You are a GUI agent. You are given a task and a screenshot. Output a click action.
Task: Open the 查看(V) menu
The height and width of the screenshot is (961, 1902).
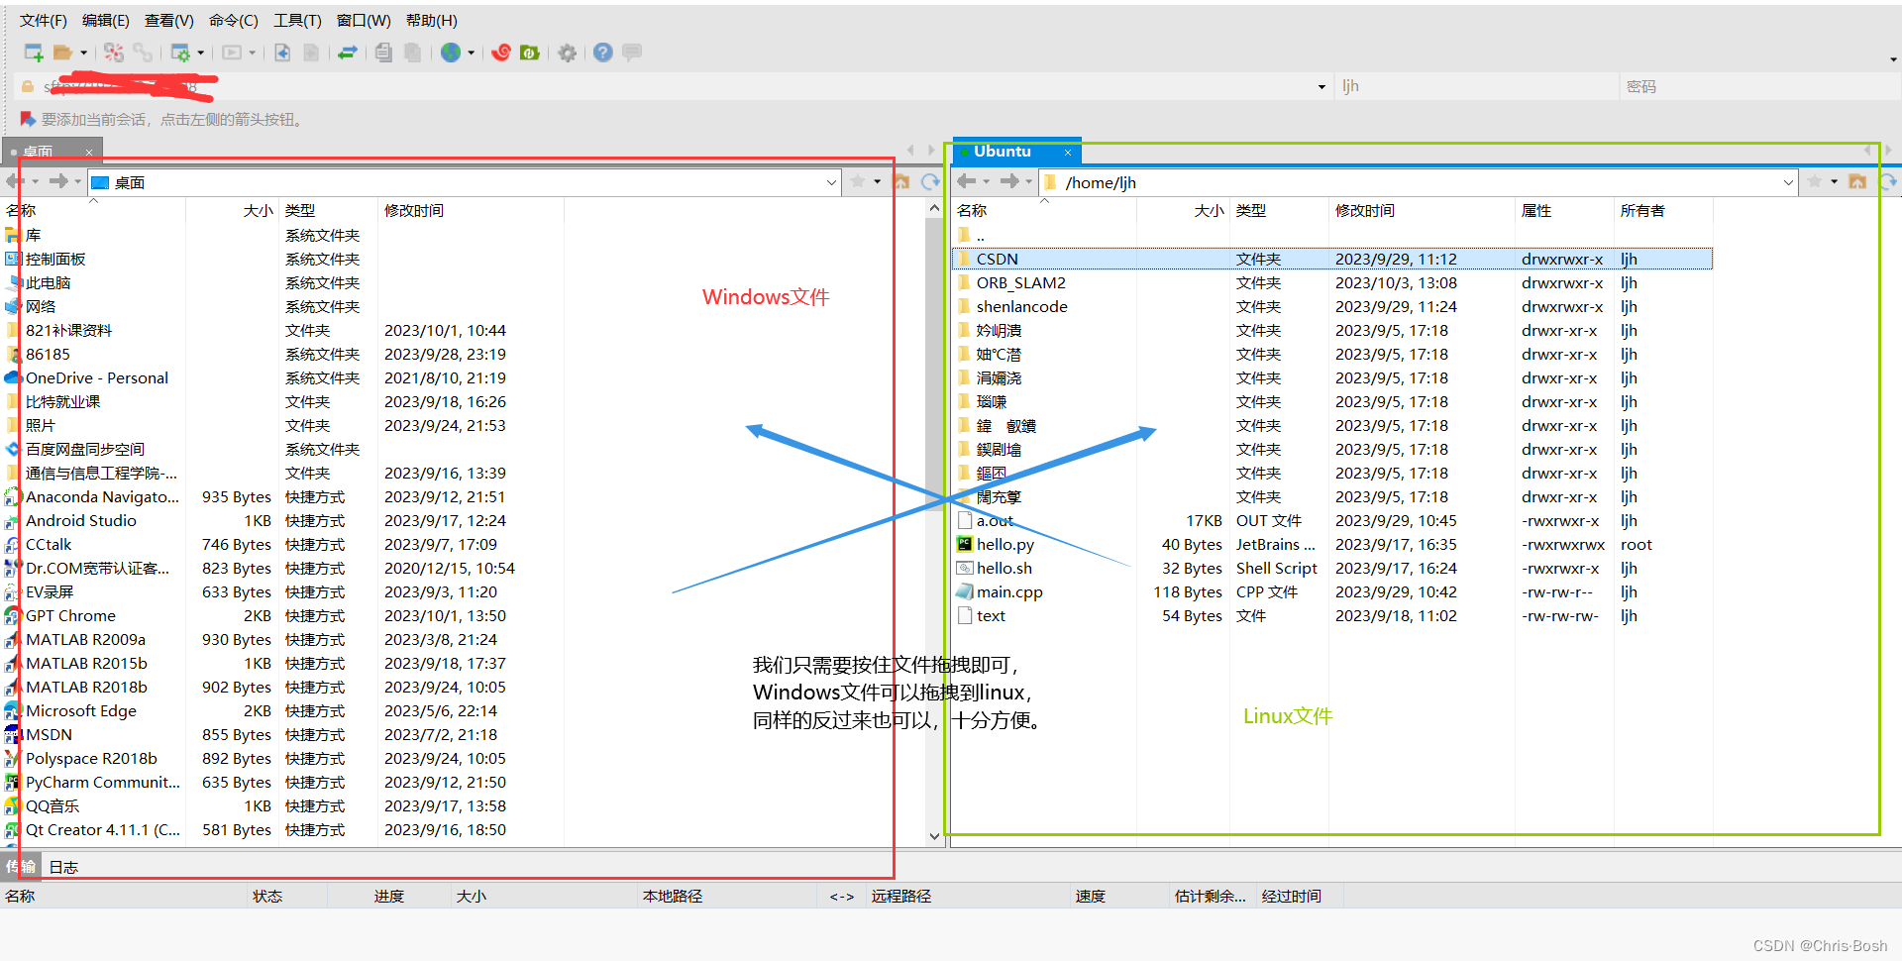[168, 21]
